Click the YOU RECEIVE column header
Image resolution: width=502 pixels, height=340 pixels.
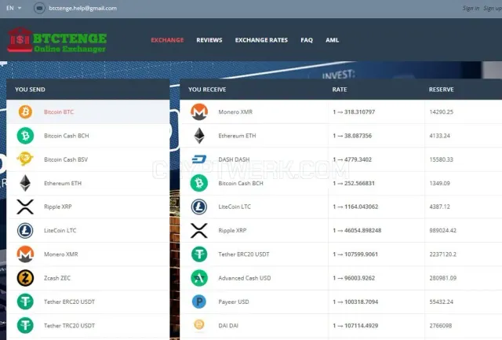click(207, 90)
